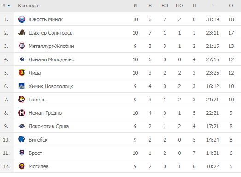241x177 pixels.
Task: Click the Гомель lynx logo
Action: [22, 100]
